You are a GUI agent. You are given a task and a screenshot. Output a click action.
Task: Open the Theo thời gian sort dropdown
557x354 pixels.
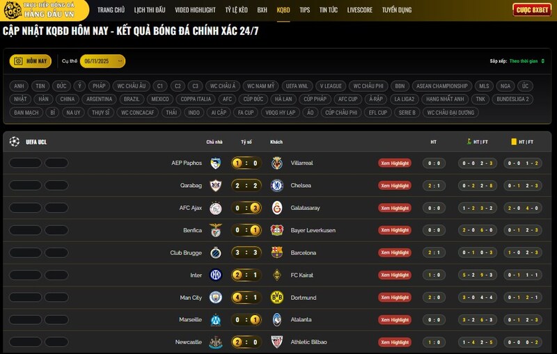click(x=526, y=61)
